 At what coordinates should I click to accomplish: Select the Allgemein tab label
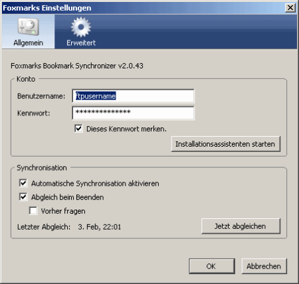[29, 42]
